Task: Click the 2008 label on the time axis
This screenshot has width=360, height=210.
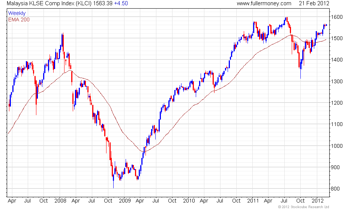Action: click(60, 201)
